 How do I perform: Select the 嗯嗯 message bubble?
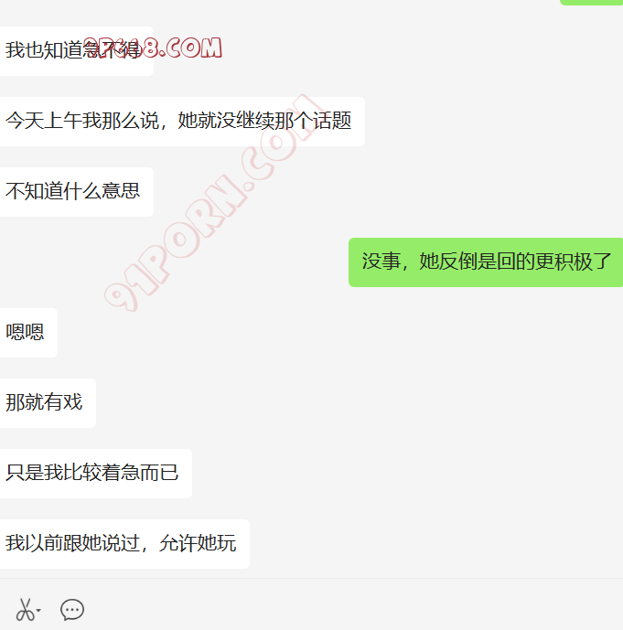[28, 333]
